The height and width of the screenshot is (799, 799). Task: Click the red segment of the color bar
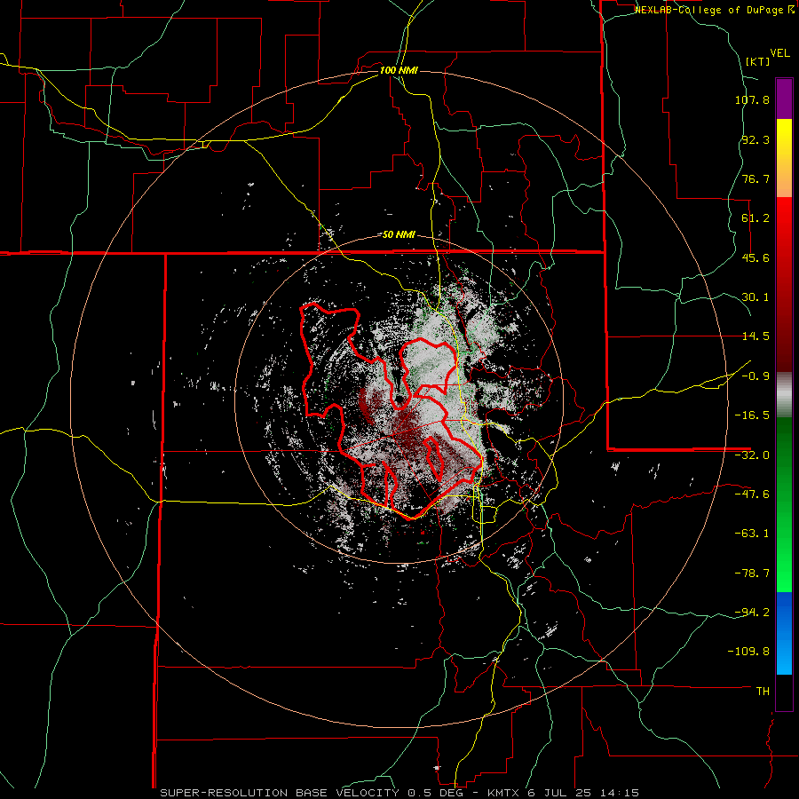pyautogui.click(x=784, y=284)
